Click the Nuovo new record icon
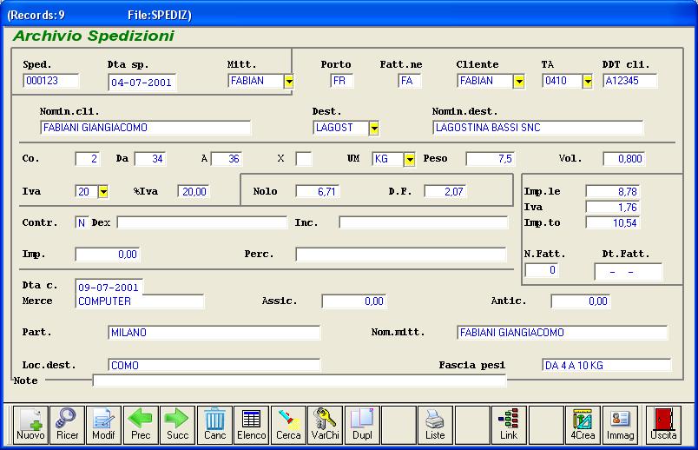This screenshot has height=450, width=698. pyautogui.click(x=30, y=425)
